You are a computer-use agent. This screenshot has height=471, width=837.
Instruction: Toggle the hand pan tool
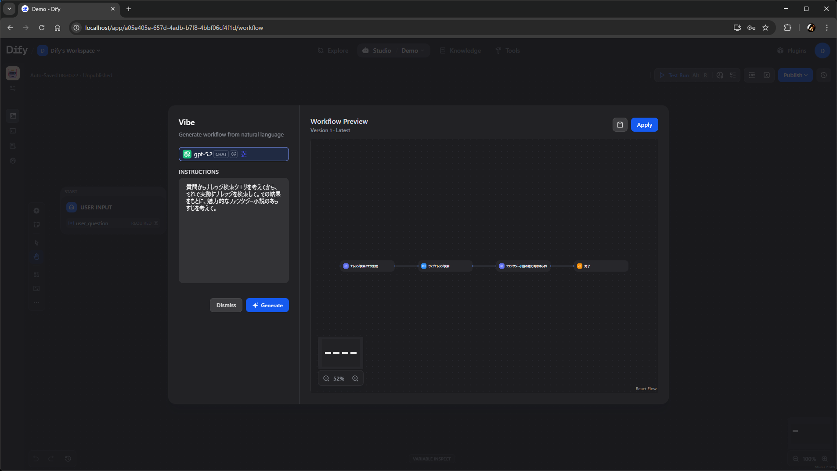(x=36, y=257)
